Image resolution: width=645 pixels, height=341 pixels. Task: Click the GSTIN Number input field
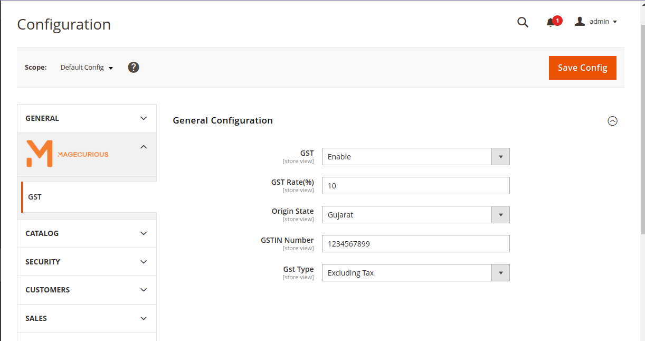415,243
